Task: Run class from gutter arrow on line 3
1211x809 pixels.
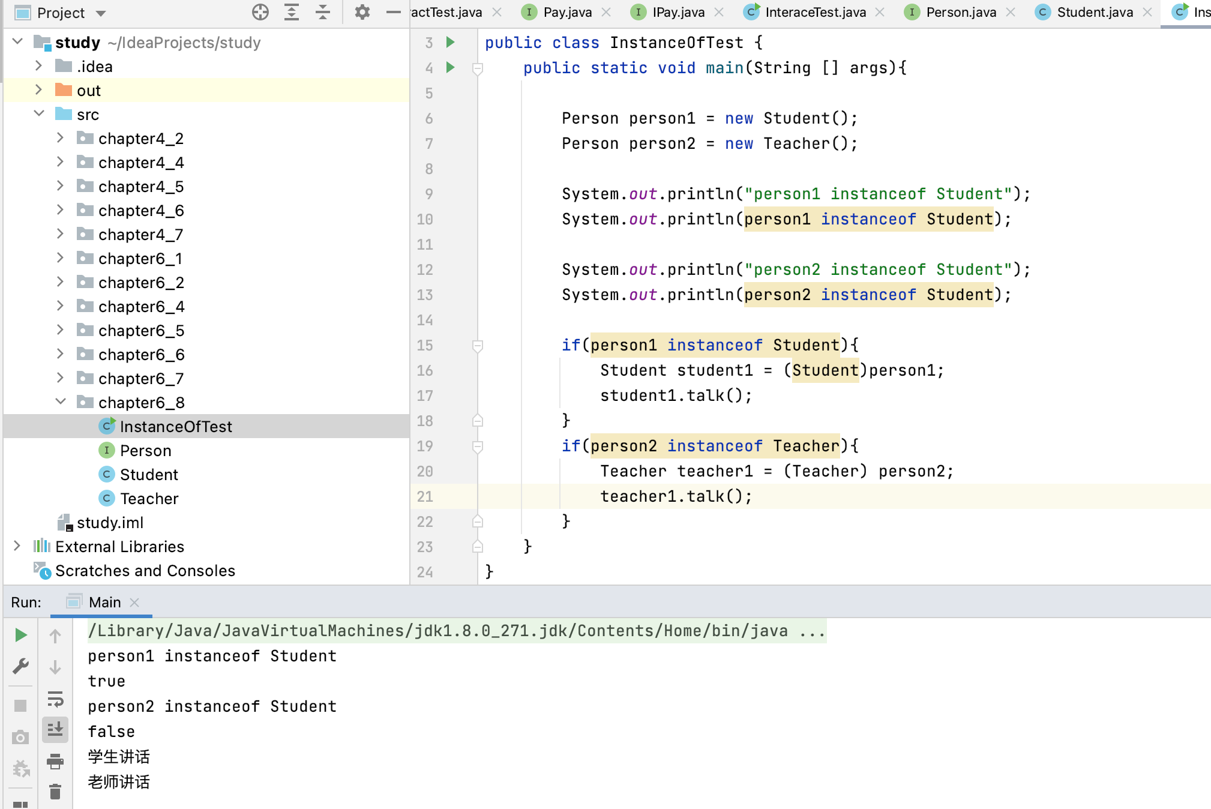Action: 450,42
